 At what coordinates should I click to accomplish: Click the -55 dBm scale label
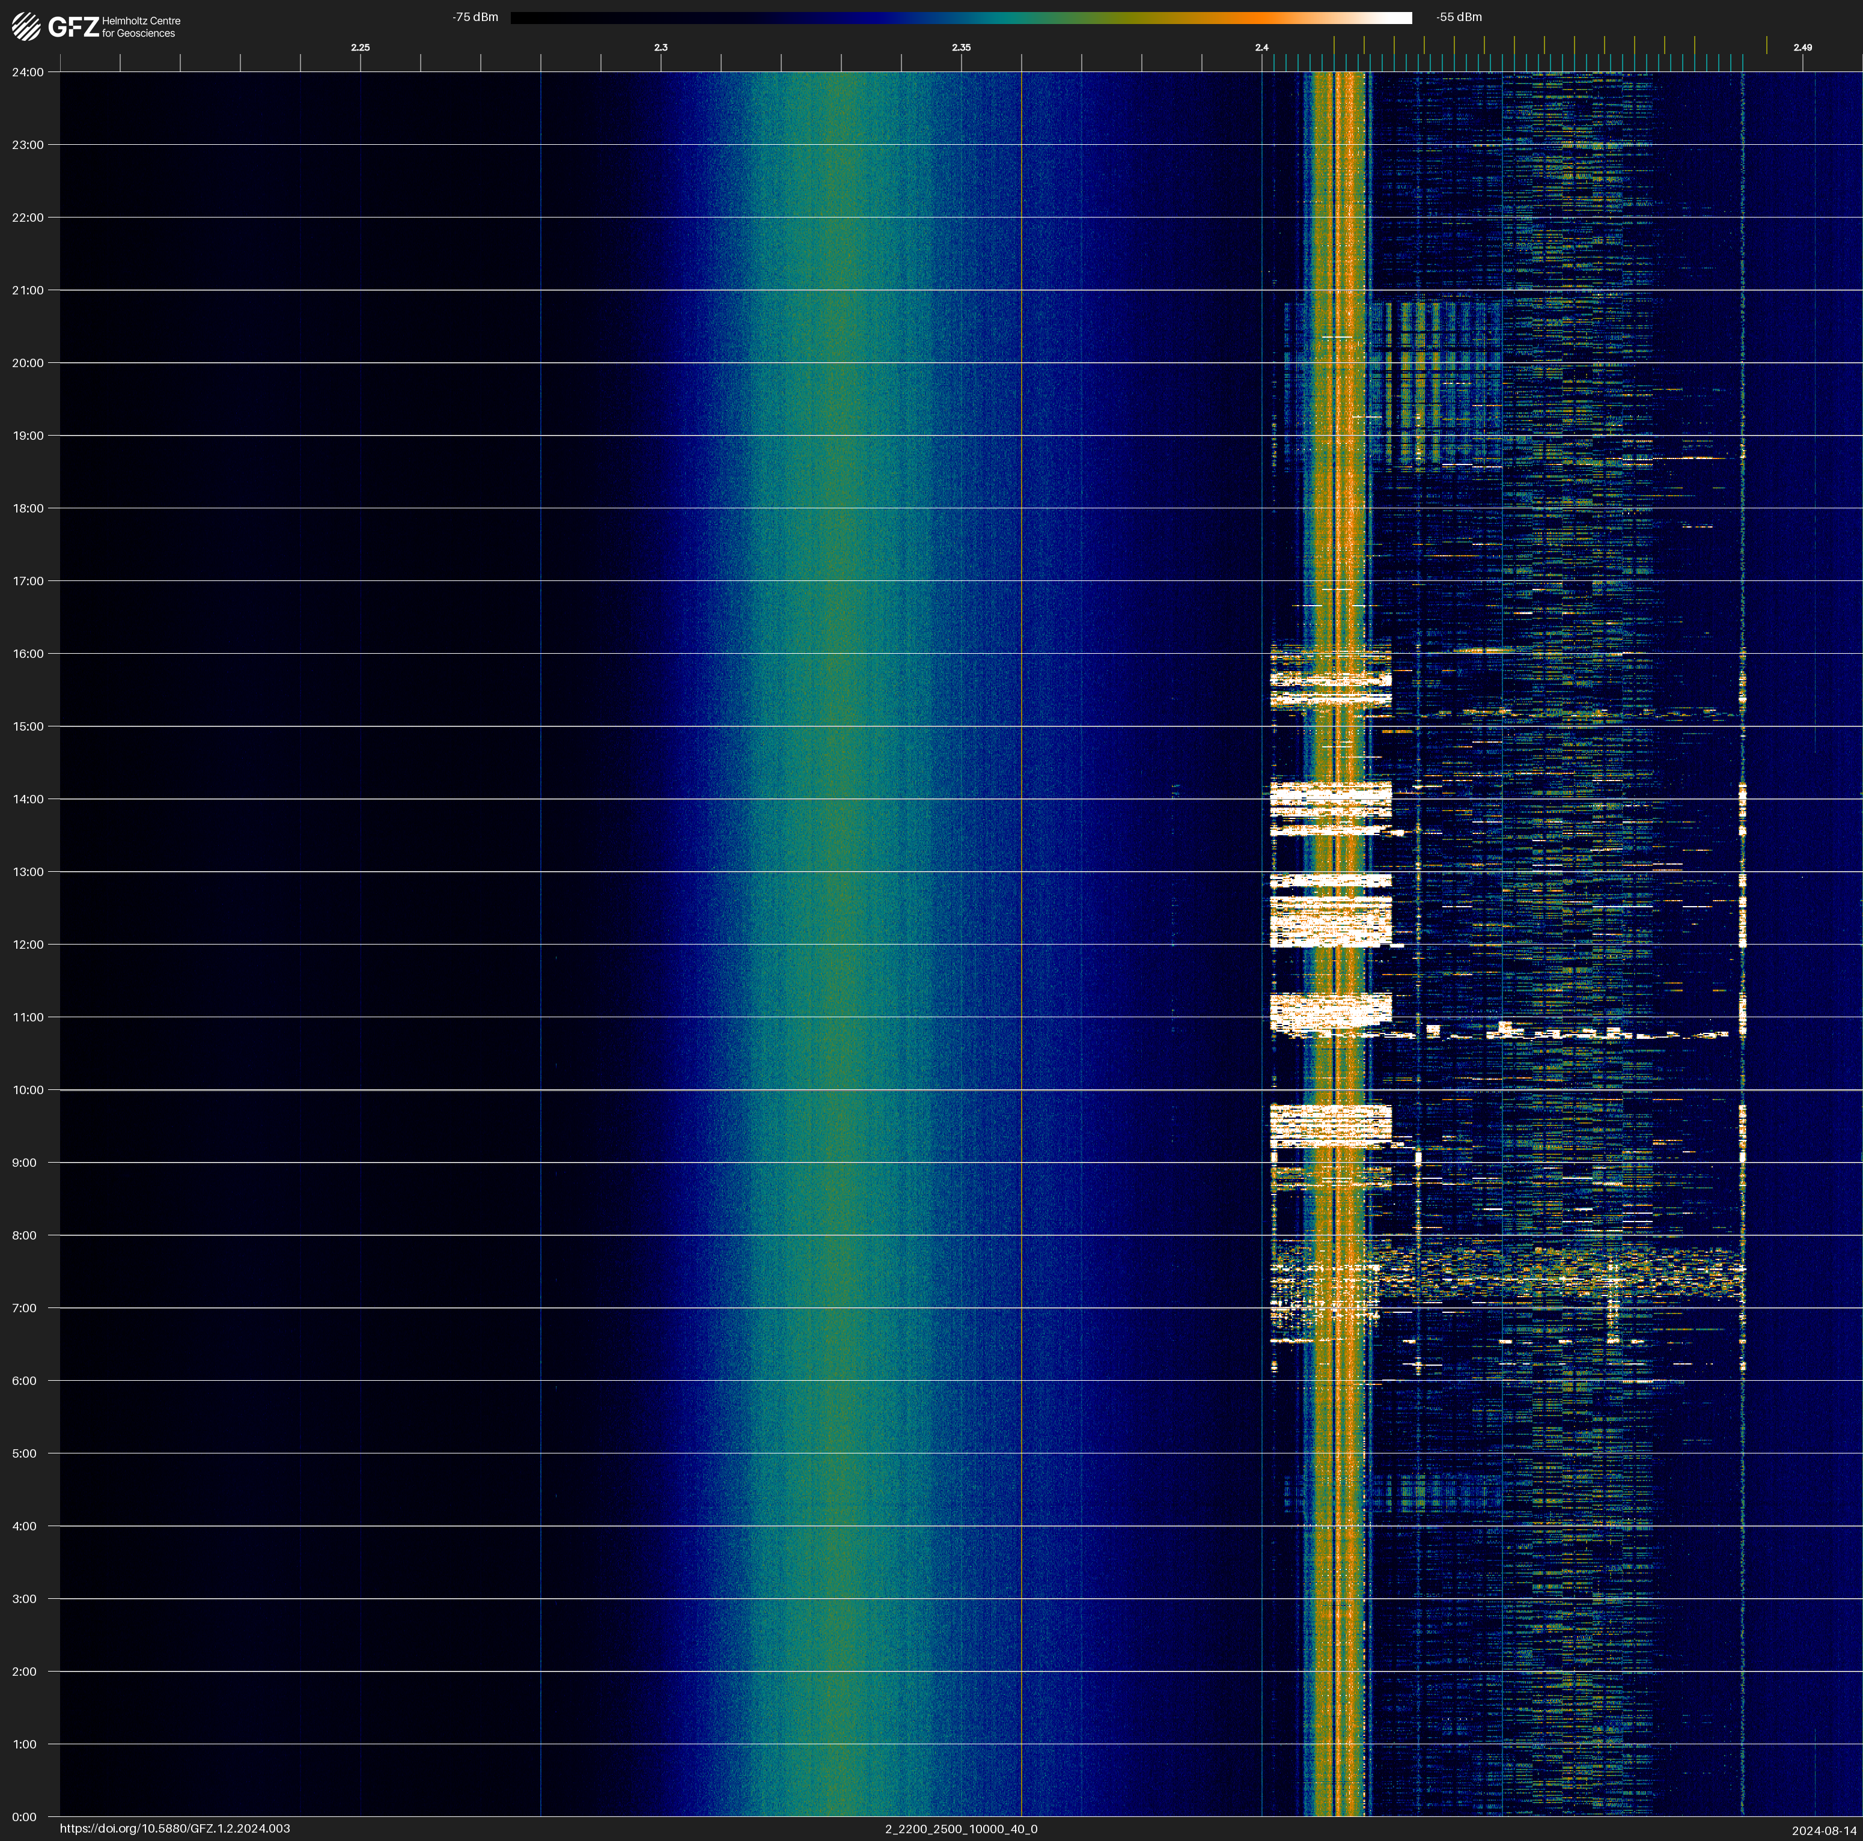point(1459,17)
